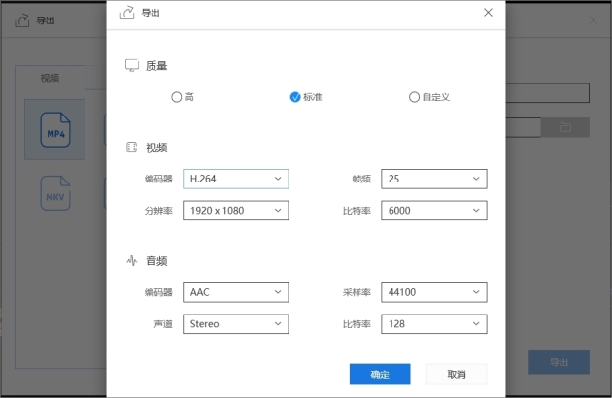This screenshot has width=612, height=398.
Task: Click the export icon in dialog title
Action: [127, 13]
